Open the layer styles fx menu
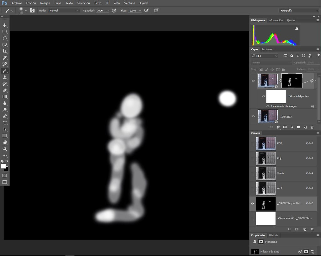 (x=278, y=127)
